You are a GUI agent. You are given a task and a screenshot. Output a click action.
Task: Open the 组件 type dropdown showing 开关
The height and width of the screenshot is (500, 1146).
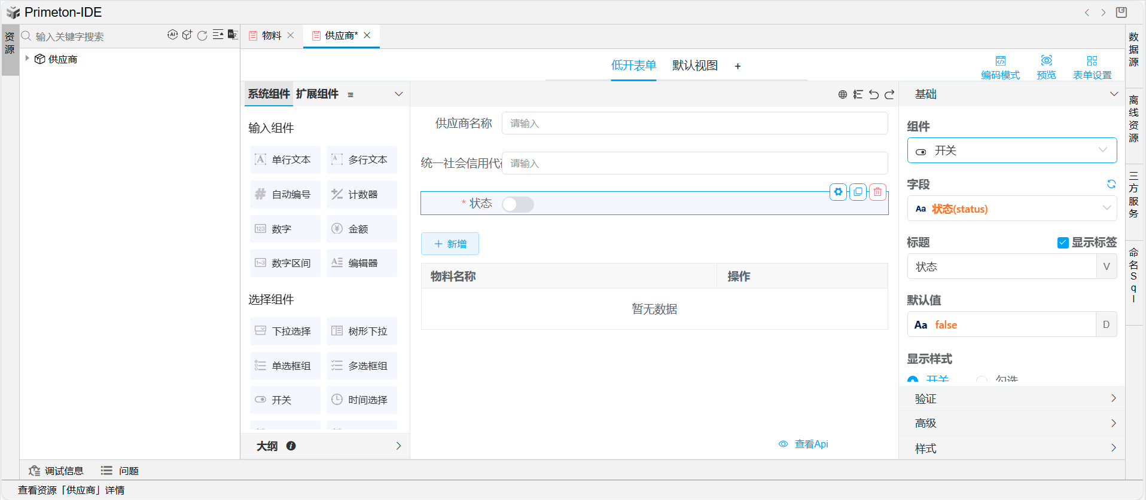1011,151
